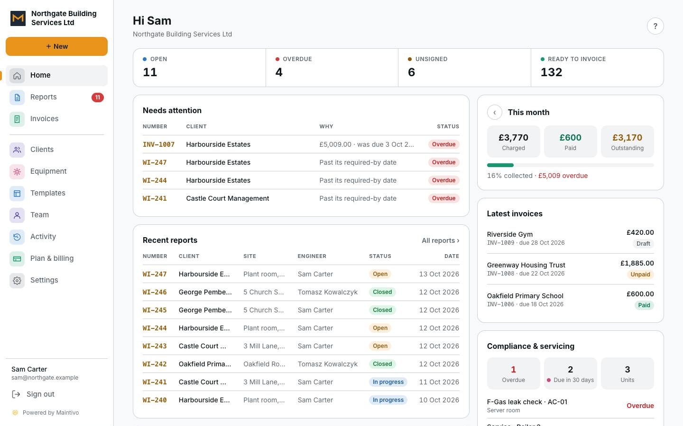Click Closed status on WI-242 row

click(382, 364)
